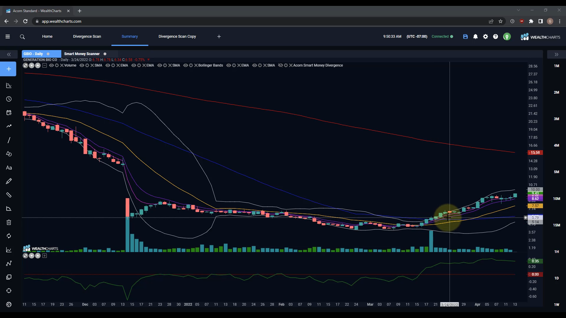The image size is (566, 318).
Task: Toggle eye of SMA right before Bollinger Bands
Action: [x=159, y=65]
